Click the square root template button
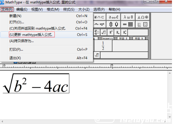Screen dimensions: 173x124 [104, 33]
